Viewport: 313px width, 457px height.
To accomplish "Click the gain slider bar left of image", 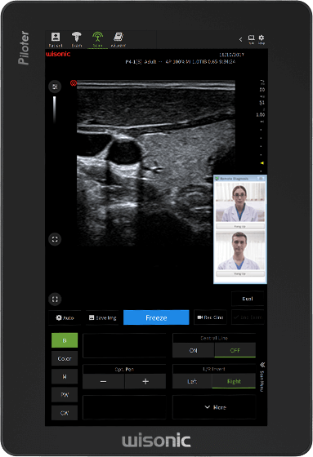I will click(x=55, y=109).
